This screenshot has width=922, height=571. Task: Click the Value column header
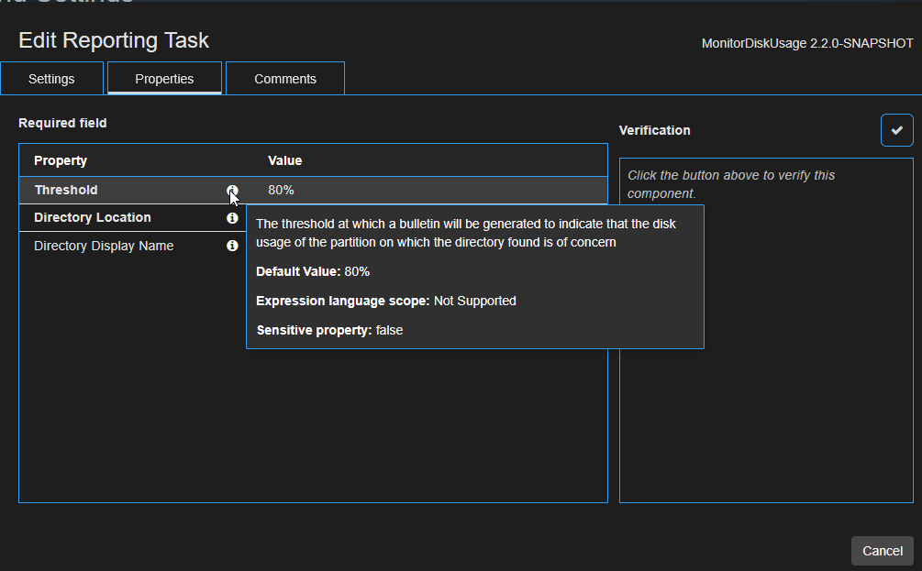coord(285,160)
